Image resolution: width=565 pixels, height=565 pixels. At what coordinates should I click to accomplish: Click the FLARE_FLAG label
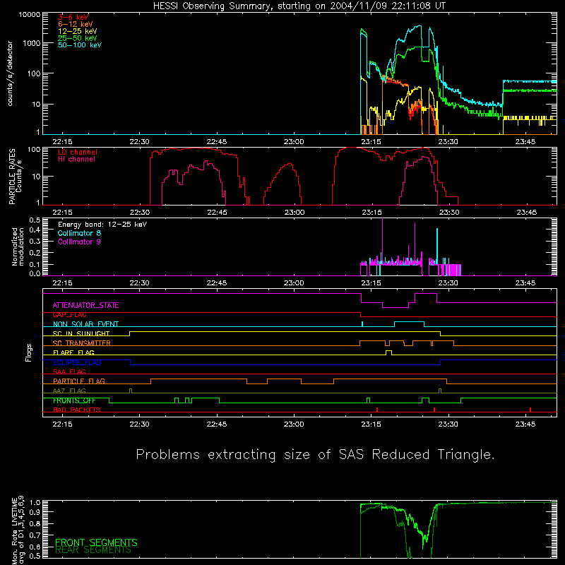(73, 352)
